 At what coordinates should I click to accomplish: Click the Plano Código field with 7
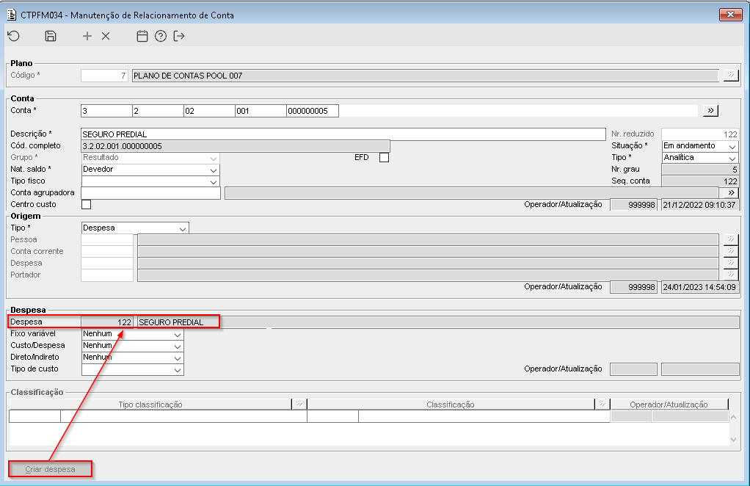[x=104, y=75]
